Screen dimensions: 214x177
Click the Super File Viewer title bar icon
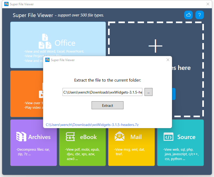pyautogui.click(x=6, y=4)
